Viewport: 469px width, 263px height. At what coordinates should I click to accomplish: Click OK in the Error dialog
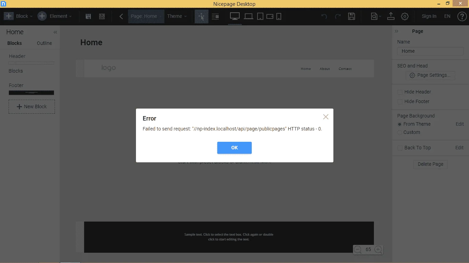[235, 148]
